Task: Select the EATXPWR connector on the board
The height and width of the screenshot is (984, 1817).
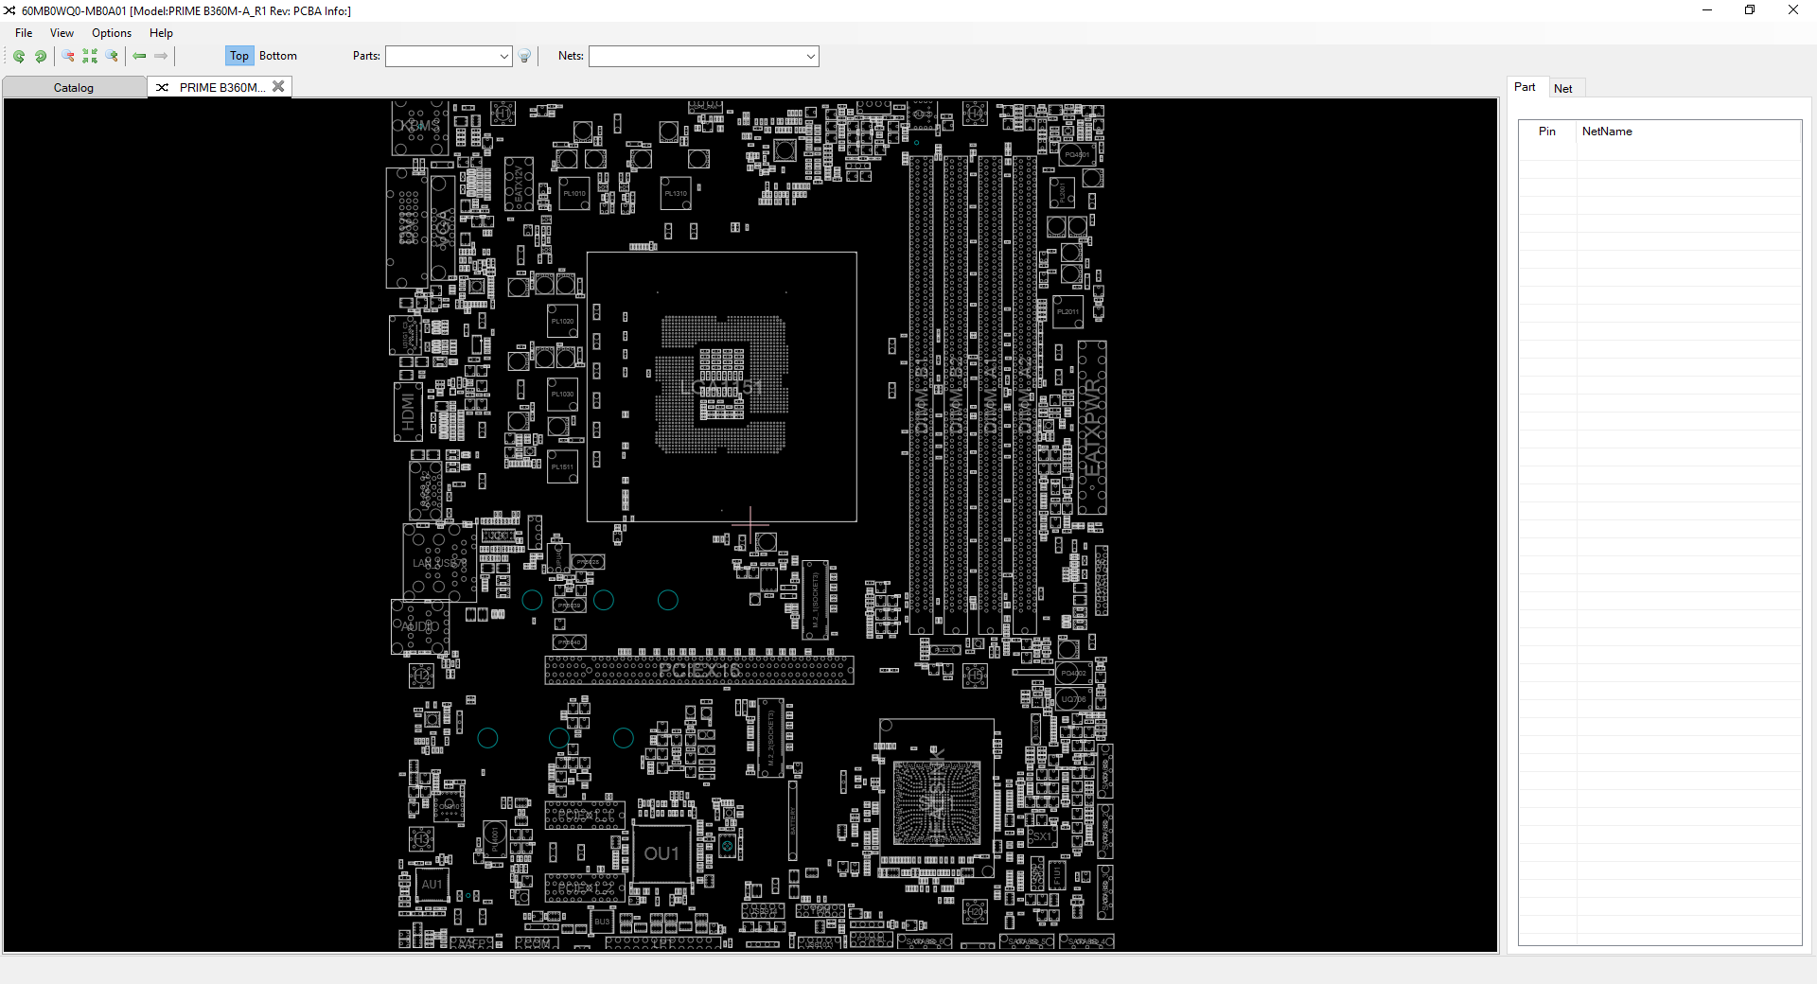Action: click(1092, 428)
